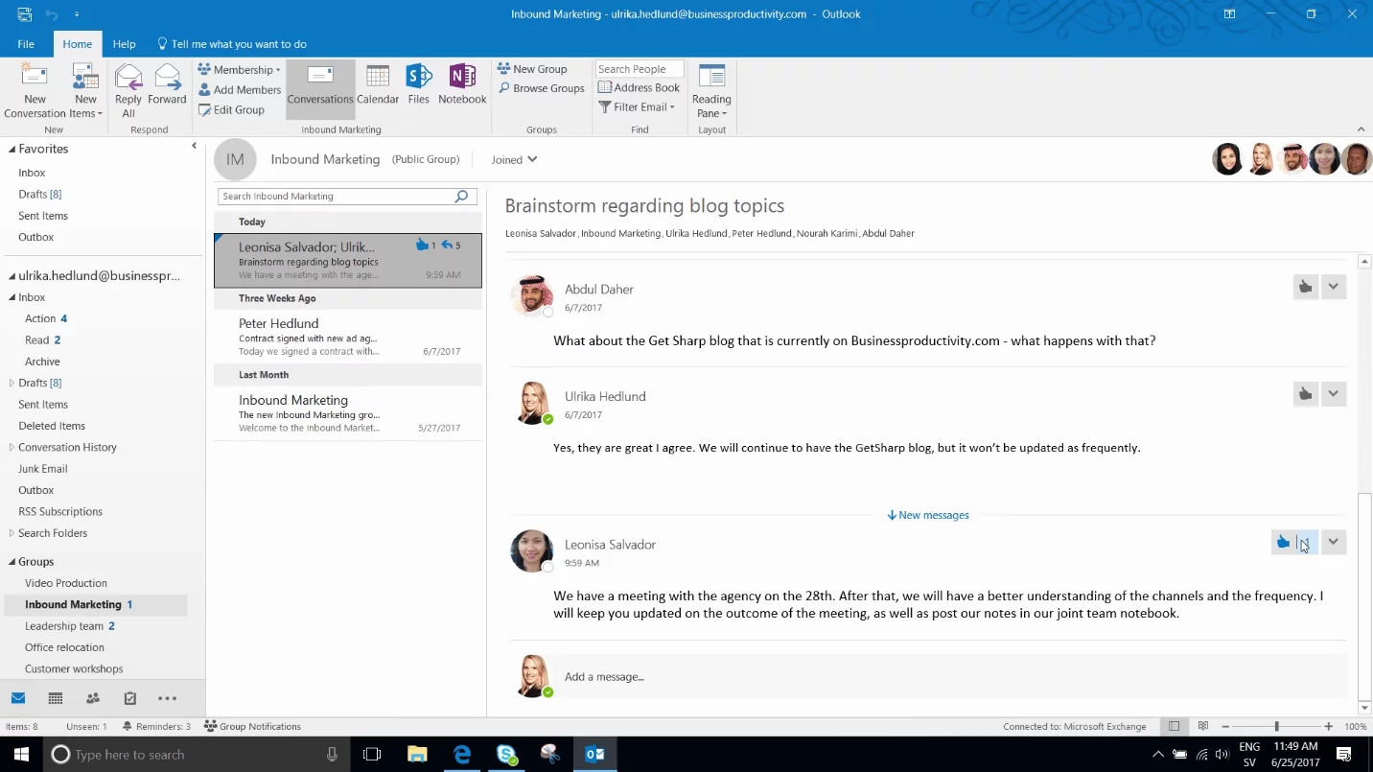Open Microsoft Edge from the taskbar
The height and width of the screenshot is (772, 1373).
(x=462, y=755)
